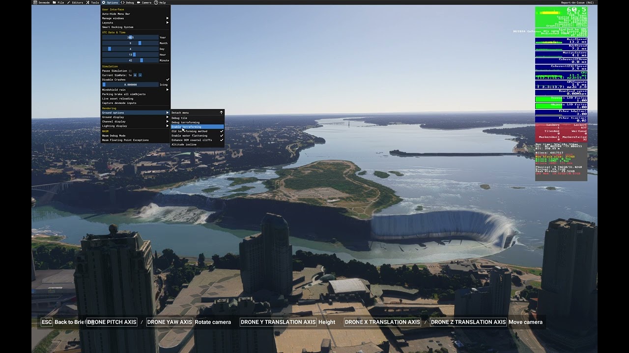Click the DRONE X TRANSLATION AXIS label
Screen dimensions: 629x353
pyautogui.click(x=382, y=322)
